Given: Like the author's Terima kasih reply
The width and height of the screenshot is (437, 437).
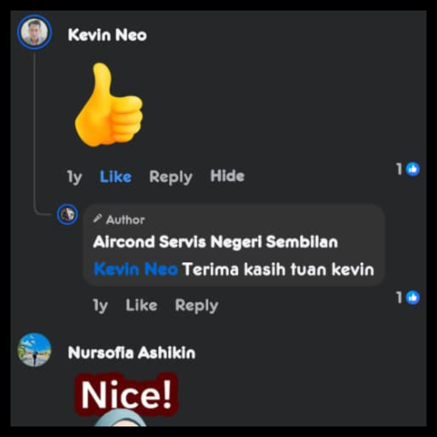Looking at the screenshot, I should 141,305.
